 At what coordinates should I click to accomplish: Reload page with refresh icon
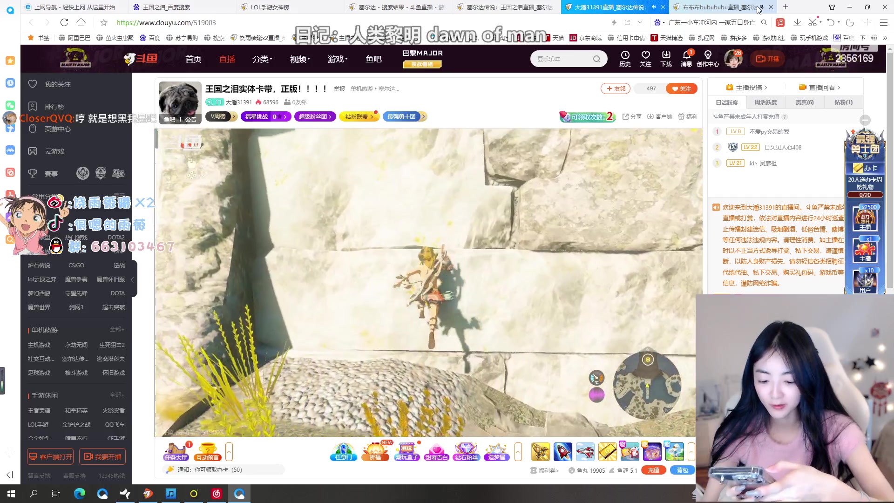point(64,22)
